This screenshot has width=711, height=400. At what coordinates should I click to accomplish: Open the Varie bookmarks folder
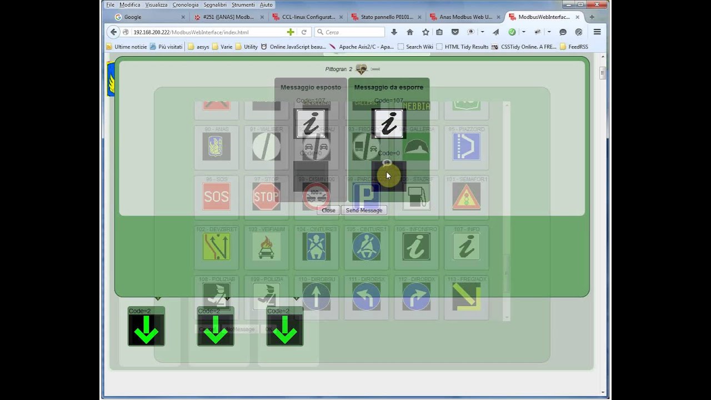click(222, 47)
